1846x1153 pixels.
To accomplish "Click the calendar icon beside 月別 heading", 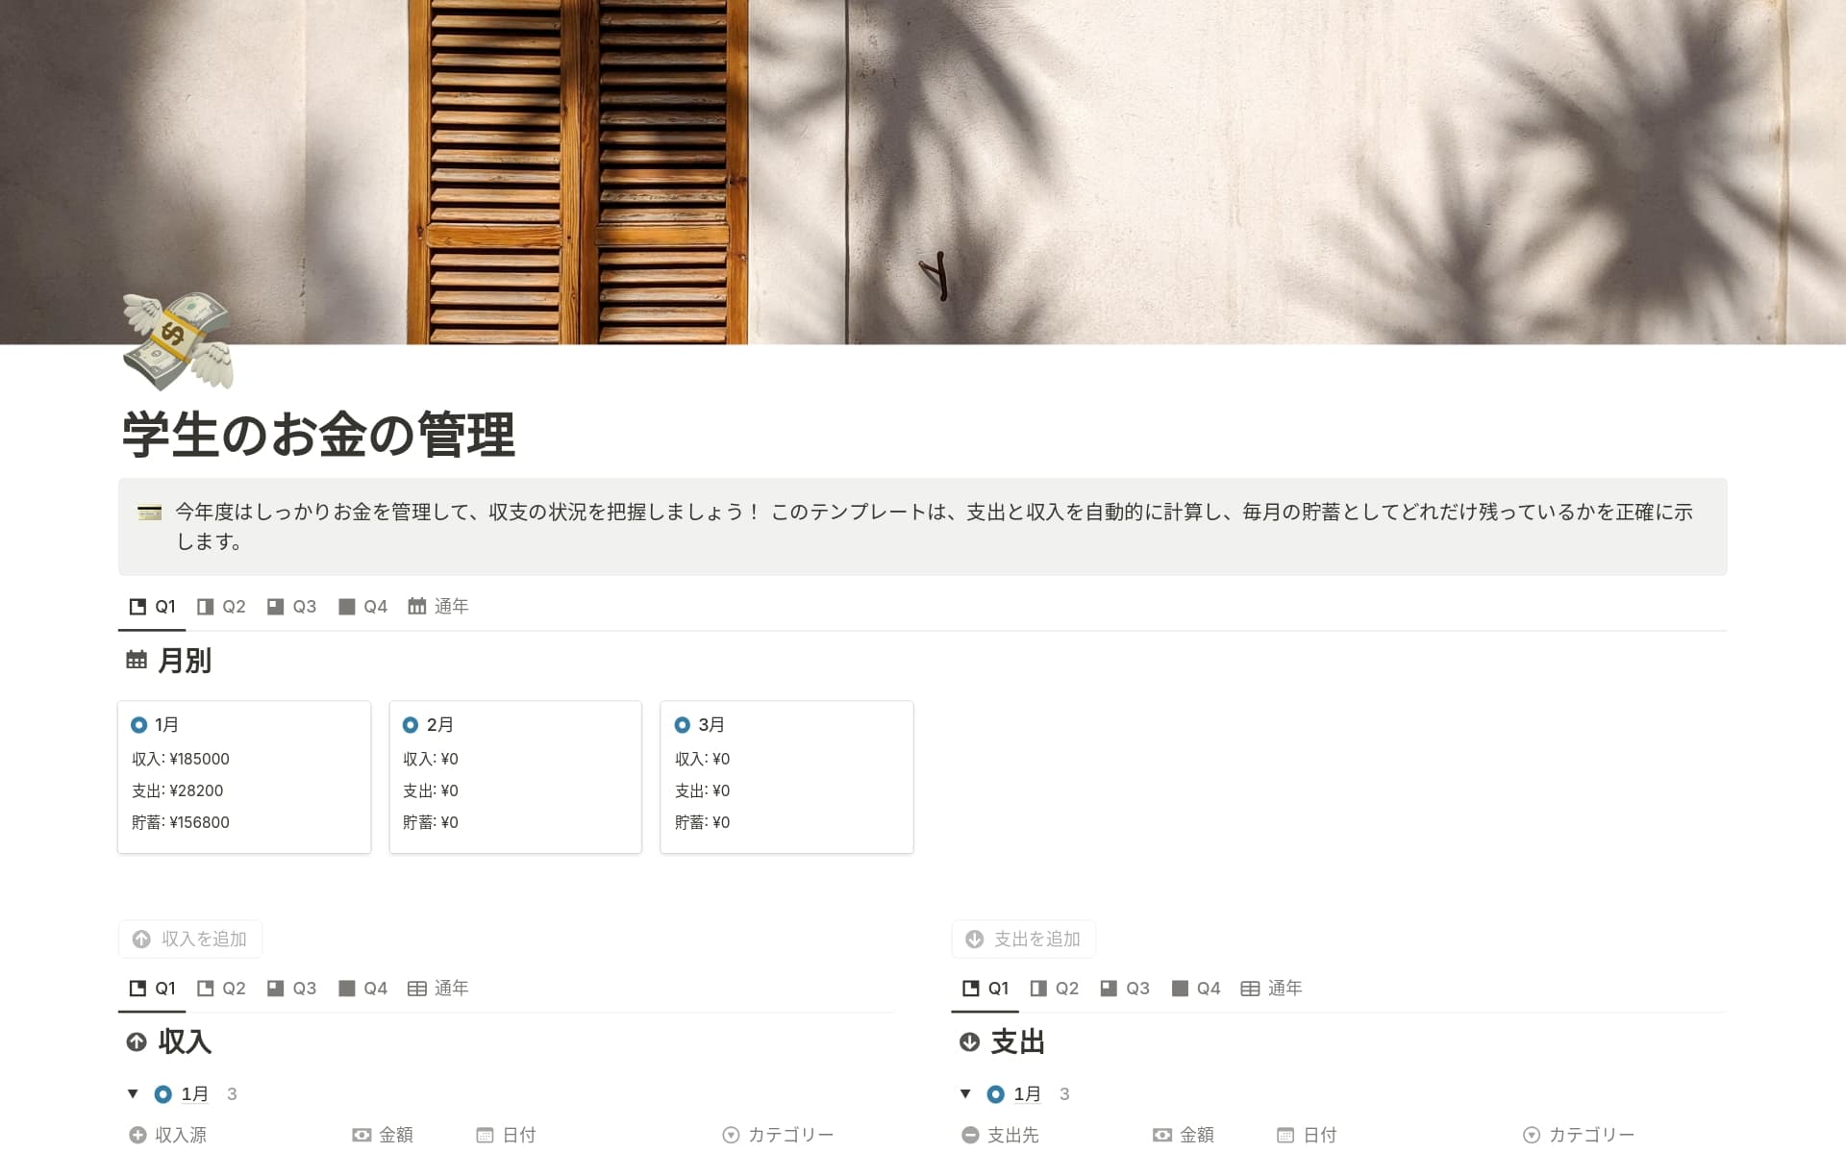I will pyautogui.click(x=137, y=660).
